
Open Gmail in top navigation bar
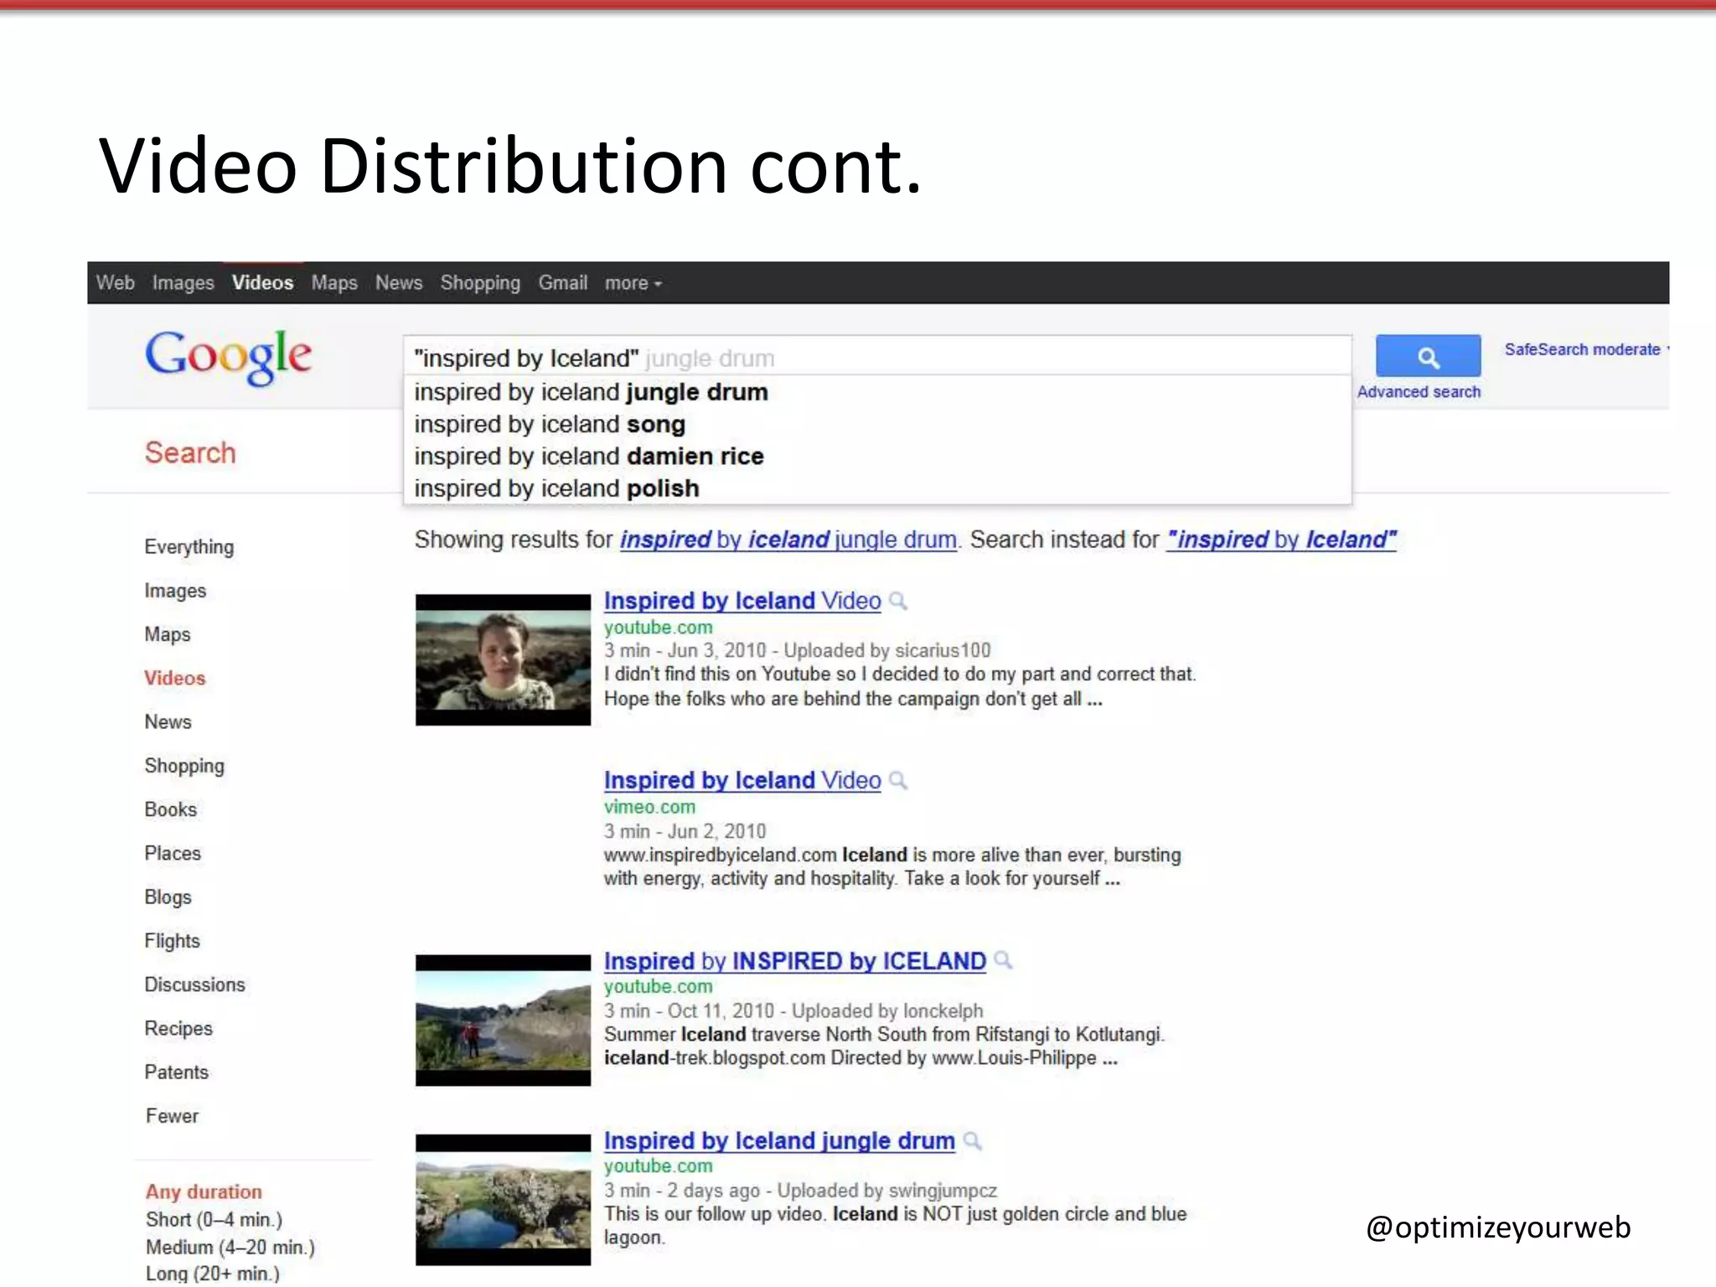(x=562, y=283)
